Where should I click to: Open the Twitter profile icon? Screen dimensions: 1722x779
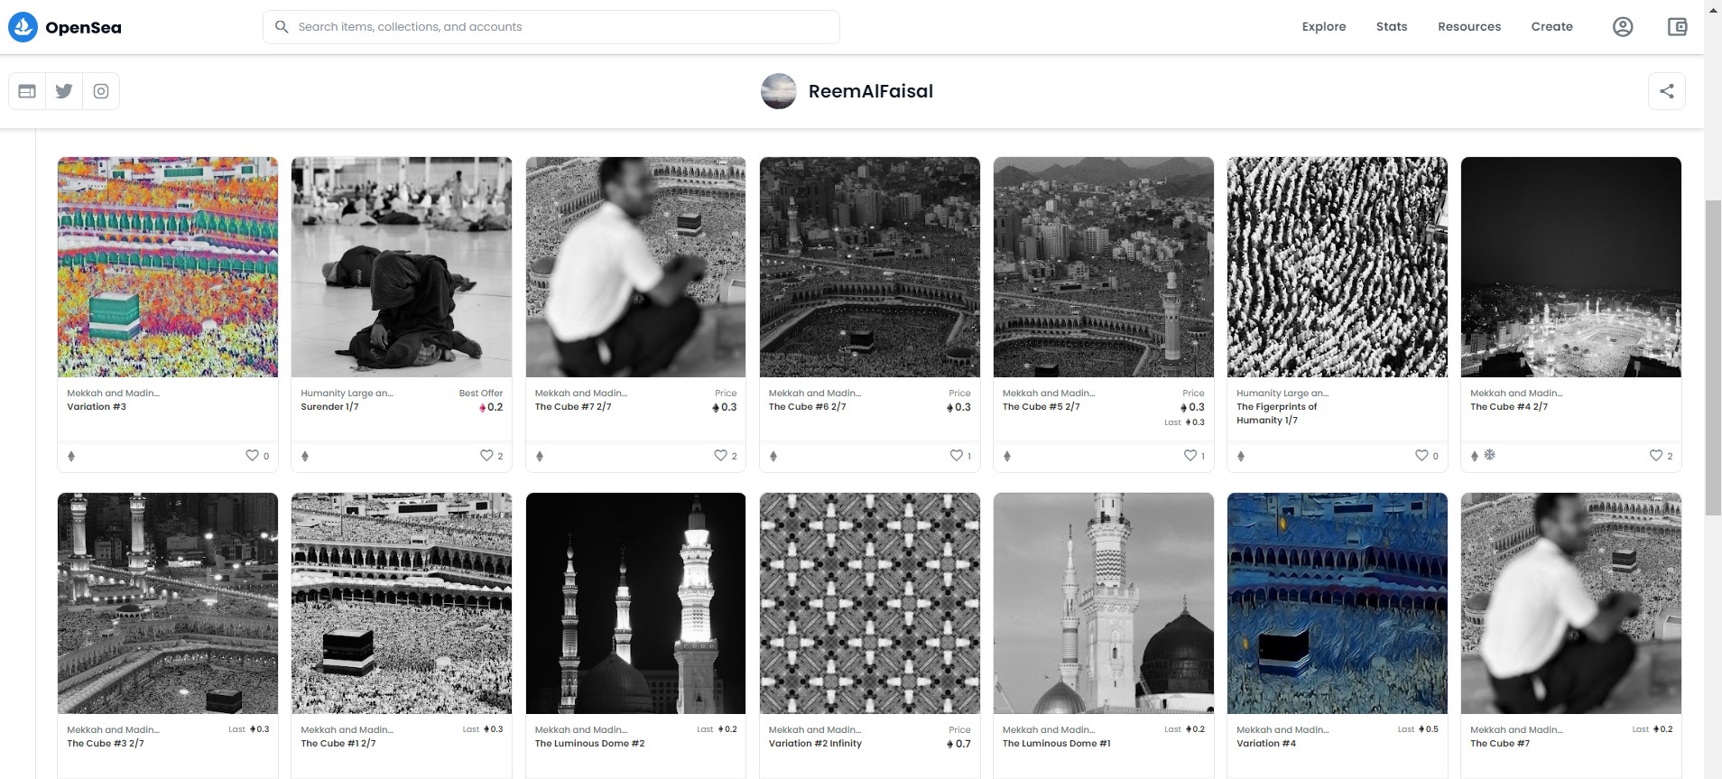[x=64, y=91]
